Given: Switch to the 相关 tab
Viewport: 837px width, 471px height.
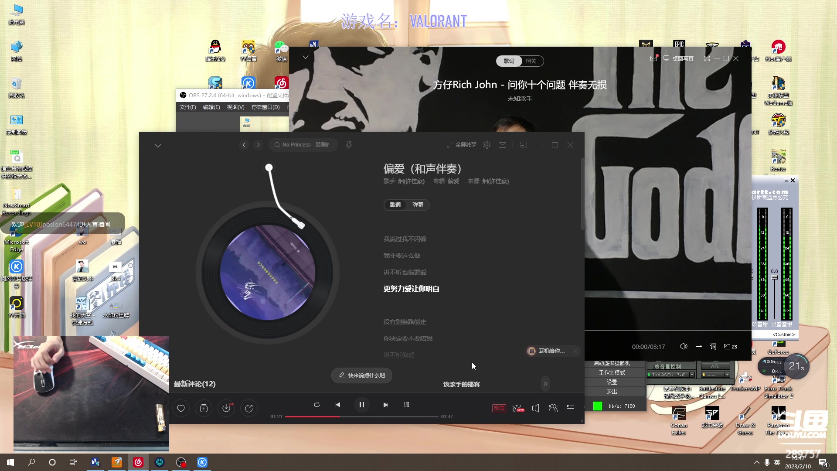Looking at the screenshot, I should pos(531,61).
